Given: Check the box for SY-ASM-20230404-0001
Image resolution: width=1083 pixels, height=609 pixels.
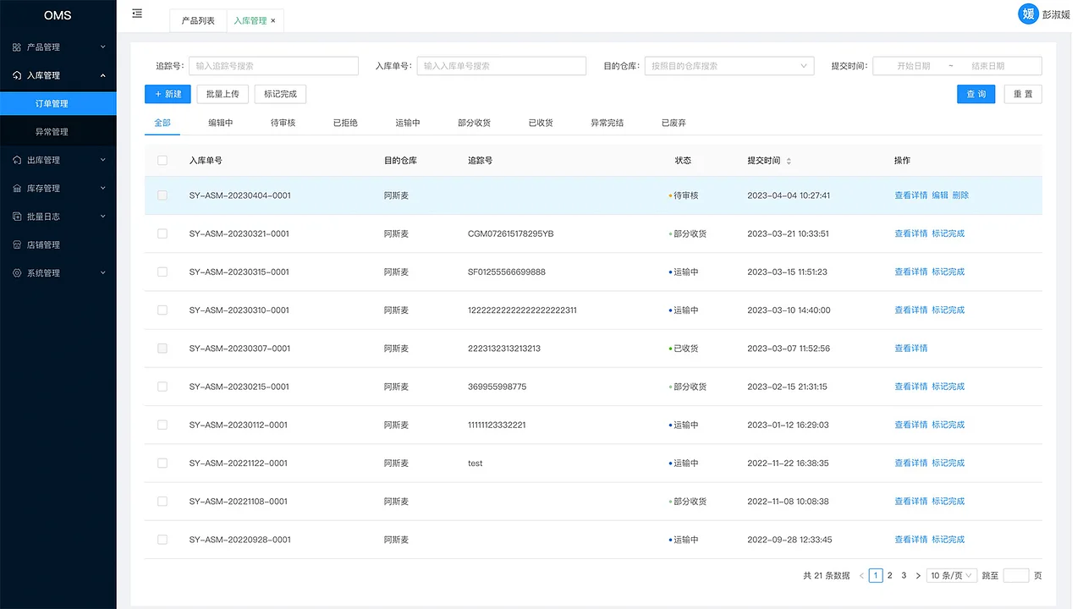Looking at the screenshot, I should click(x=162, y=195).
